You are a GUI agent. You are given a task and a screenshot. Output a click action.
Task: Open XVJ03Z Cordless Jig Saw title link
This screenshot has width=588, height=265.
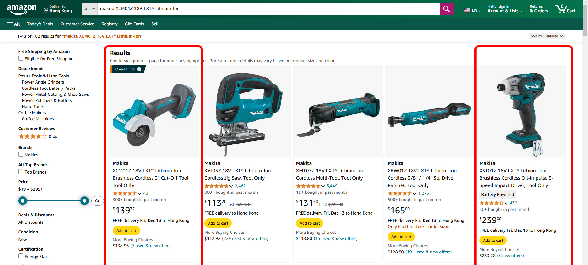[238, 174]
